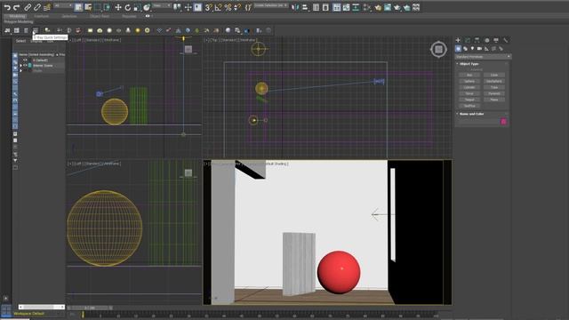Activate the Bind to Space Warp tool
569x320 pixels.
(x=47, y=7)
